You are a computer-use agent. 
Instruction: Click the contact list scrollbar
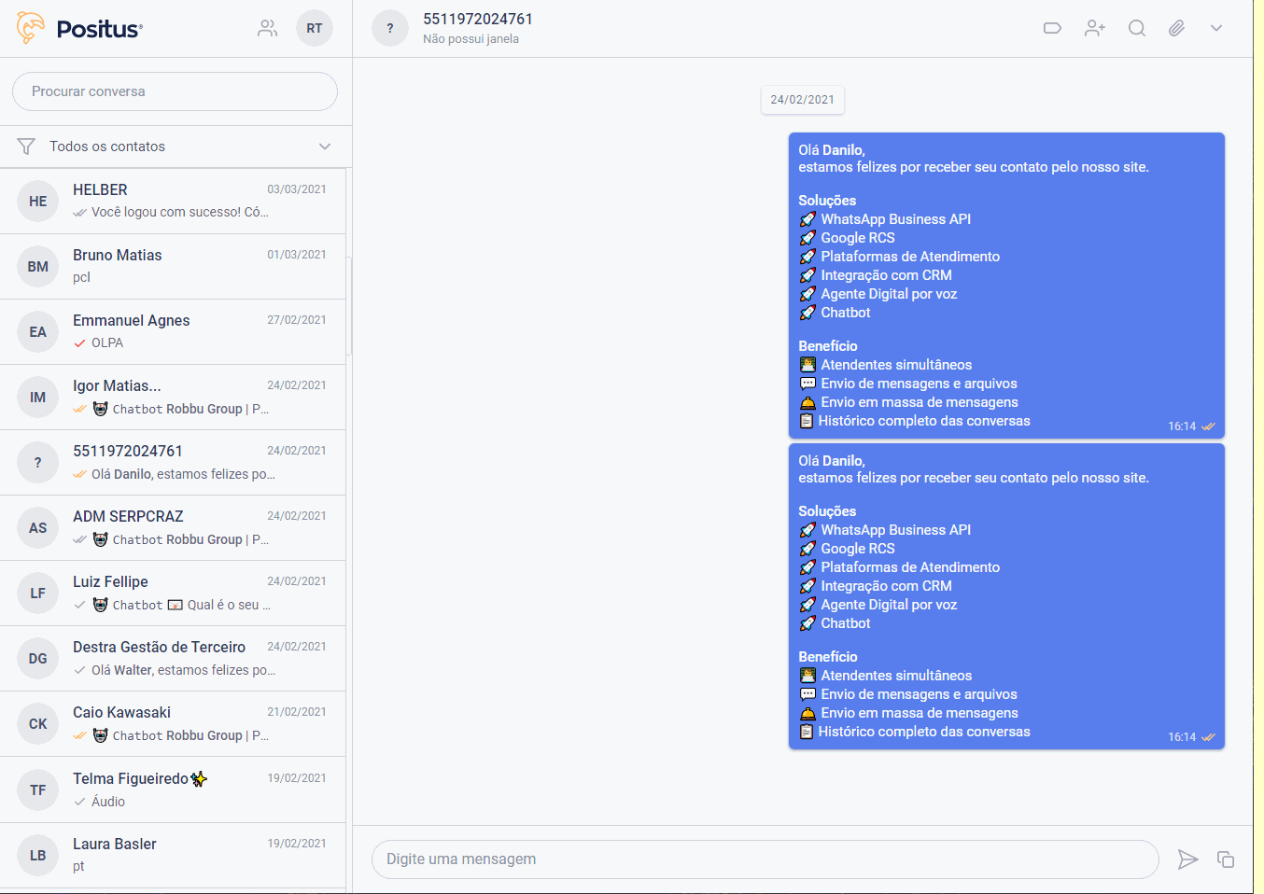click(x=349, y=306)
